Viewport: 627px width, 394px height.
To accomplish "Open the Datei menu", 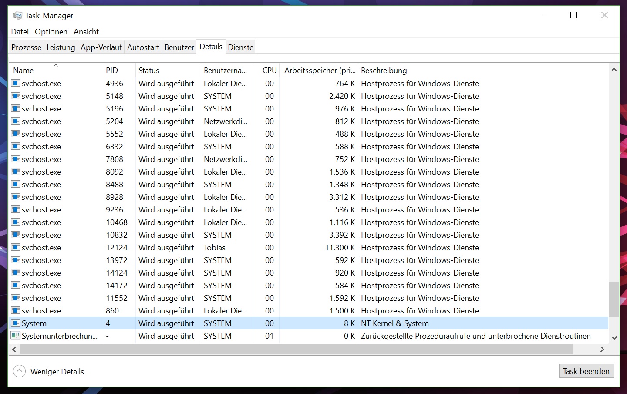I will [20, 32].
